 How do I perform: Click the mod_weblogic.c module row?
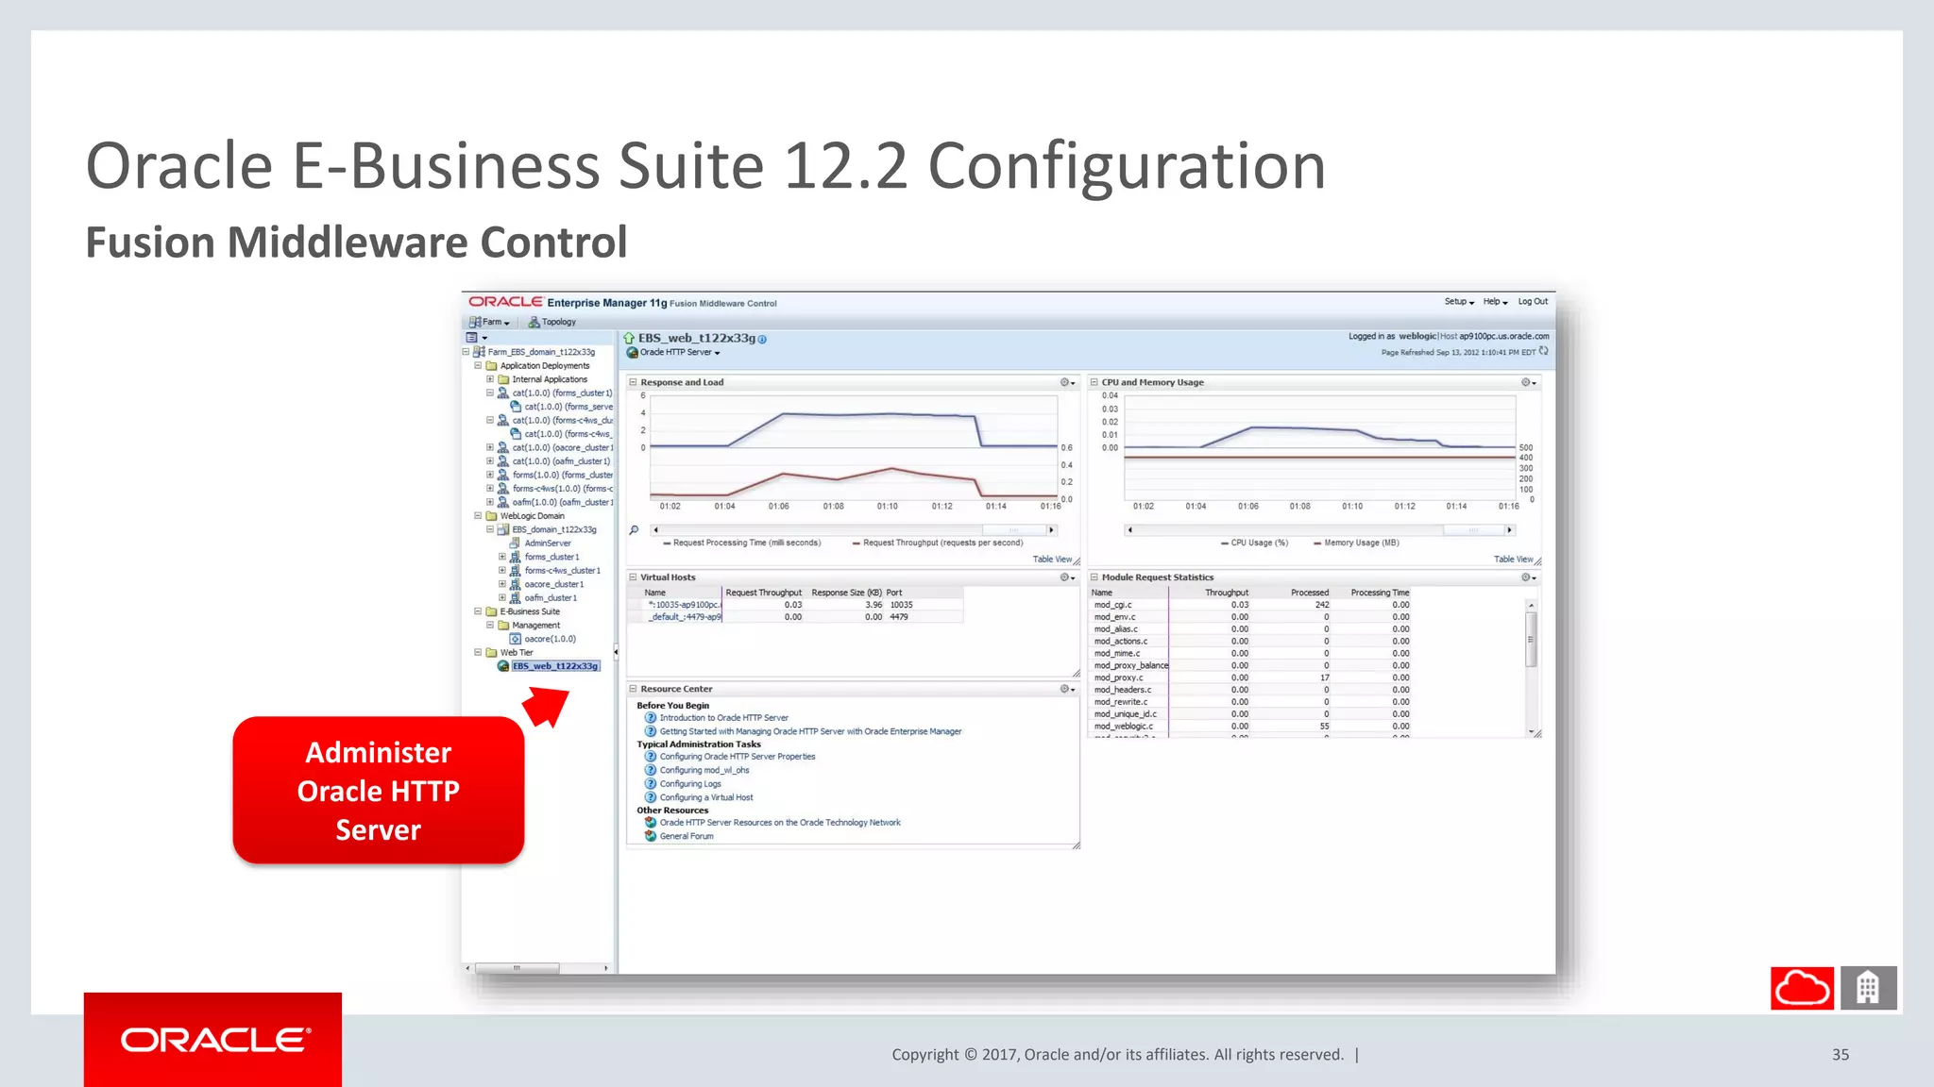(x=1251, y=727)
